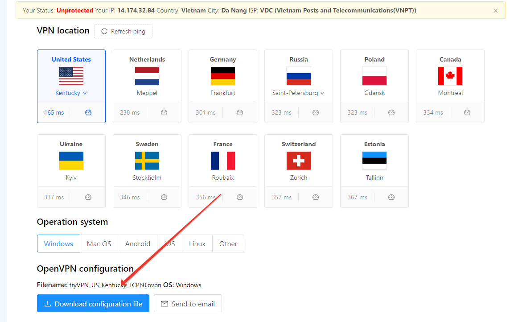The height and width of the screenshot is (322, 510).
Task: Click the 337 ms ping value
Action: [54, 197]
